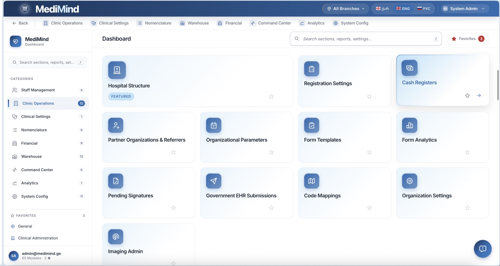The height and width of the screenshot is (266, 500).
Task: Click the Form Templates clipboard icon
Action: tap(312, 125)
